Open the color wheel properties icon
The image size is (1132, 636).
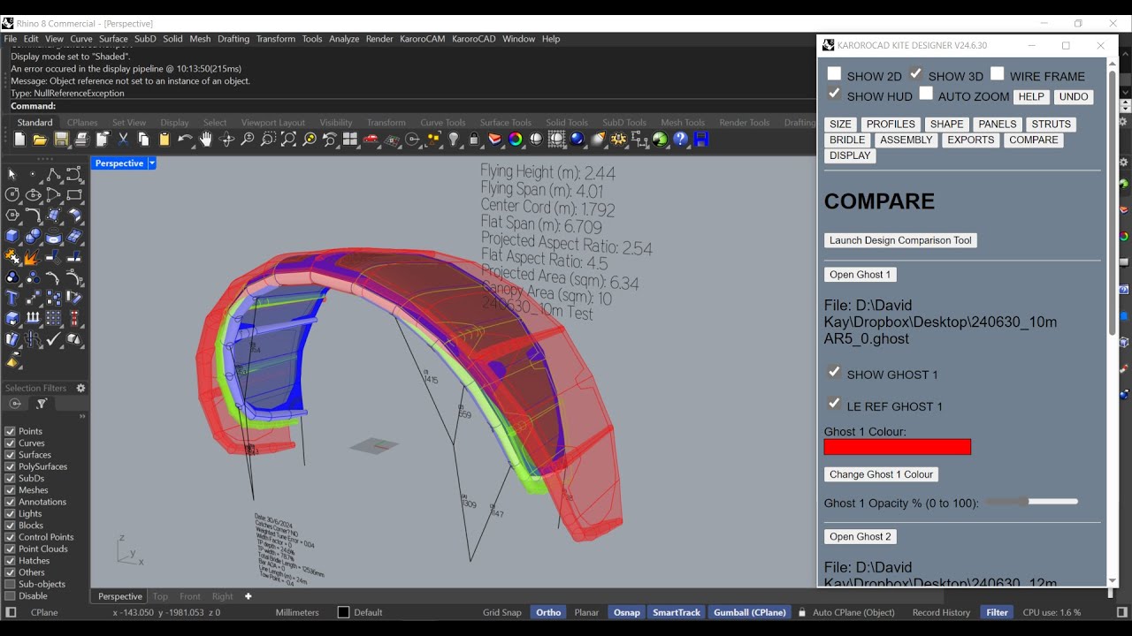click(516, 140)
